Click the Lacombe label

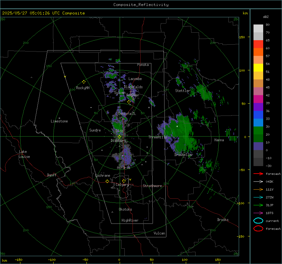135,79
